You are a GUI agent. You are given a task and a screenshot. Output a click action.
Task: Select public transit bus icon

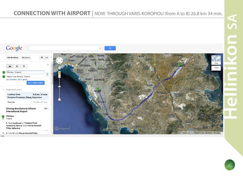(17, 66)
